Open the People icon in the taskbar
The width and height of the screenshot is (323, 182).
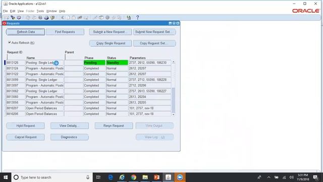tap(259, 177)
